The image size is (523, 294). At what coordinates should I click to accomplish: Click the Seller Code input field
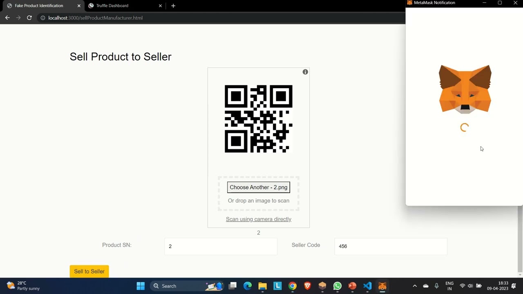(391, 246)
